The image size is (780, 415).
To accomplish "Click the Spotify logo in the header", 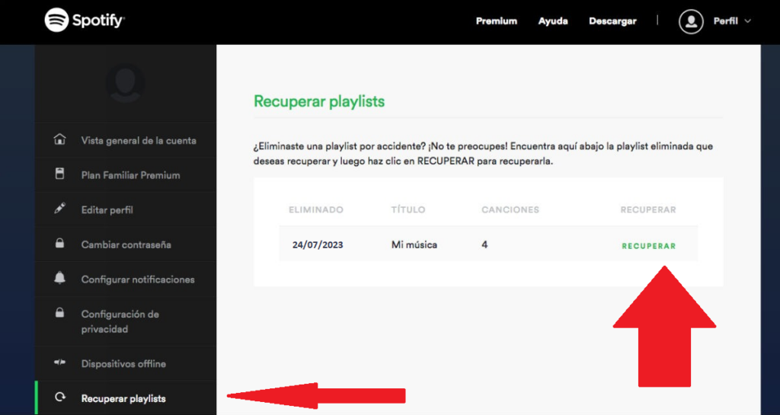I will pyautogui.click(x=84, y=21).
